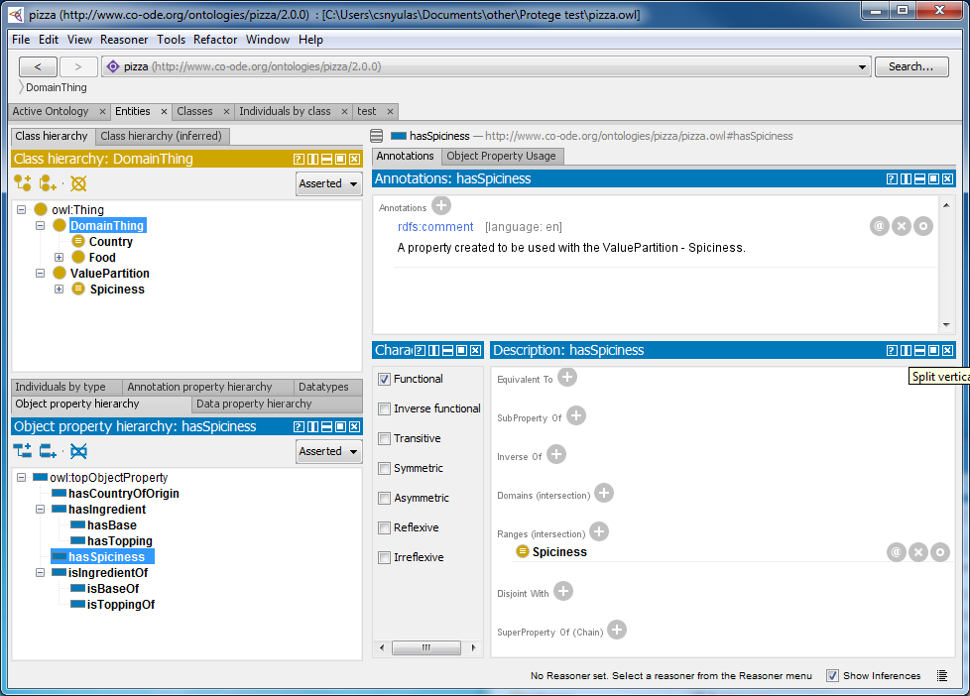Open help for the Annotations panel
The width and height of the screenshot is (970, 696).
[894, 179]
